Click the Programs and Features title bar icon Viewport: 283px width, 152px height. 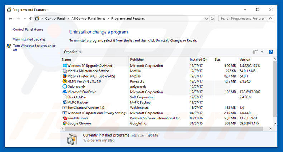click(9, 10)
